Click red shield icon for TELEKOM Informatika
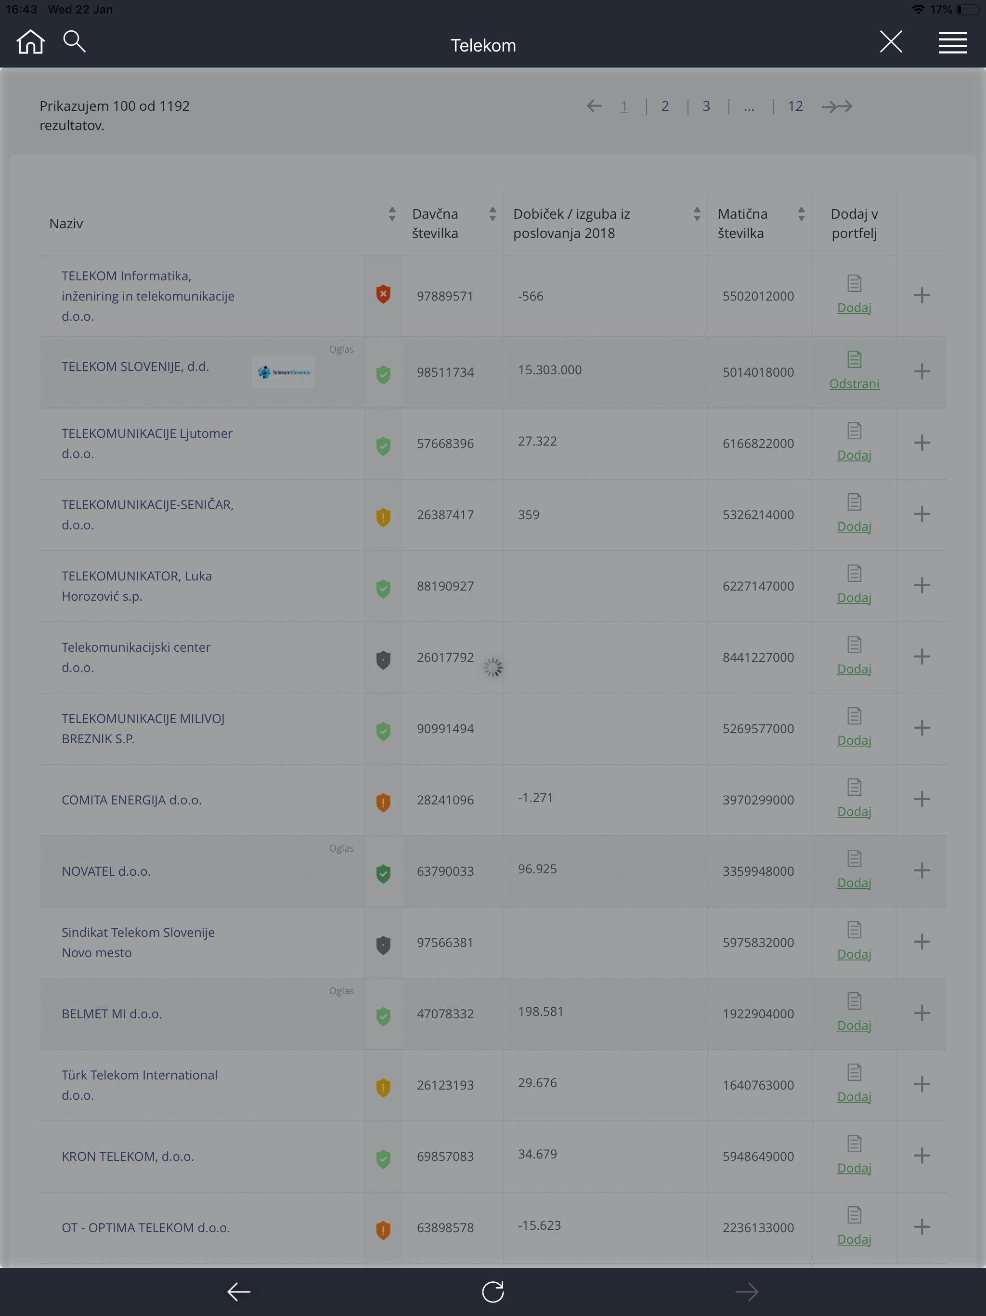The image size is (986, 1316). [x=384, y=294]
